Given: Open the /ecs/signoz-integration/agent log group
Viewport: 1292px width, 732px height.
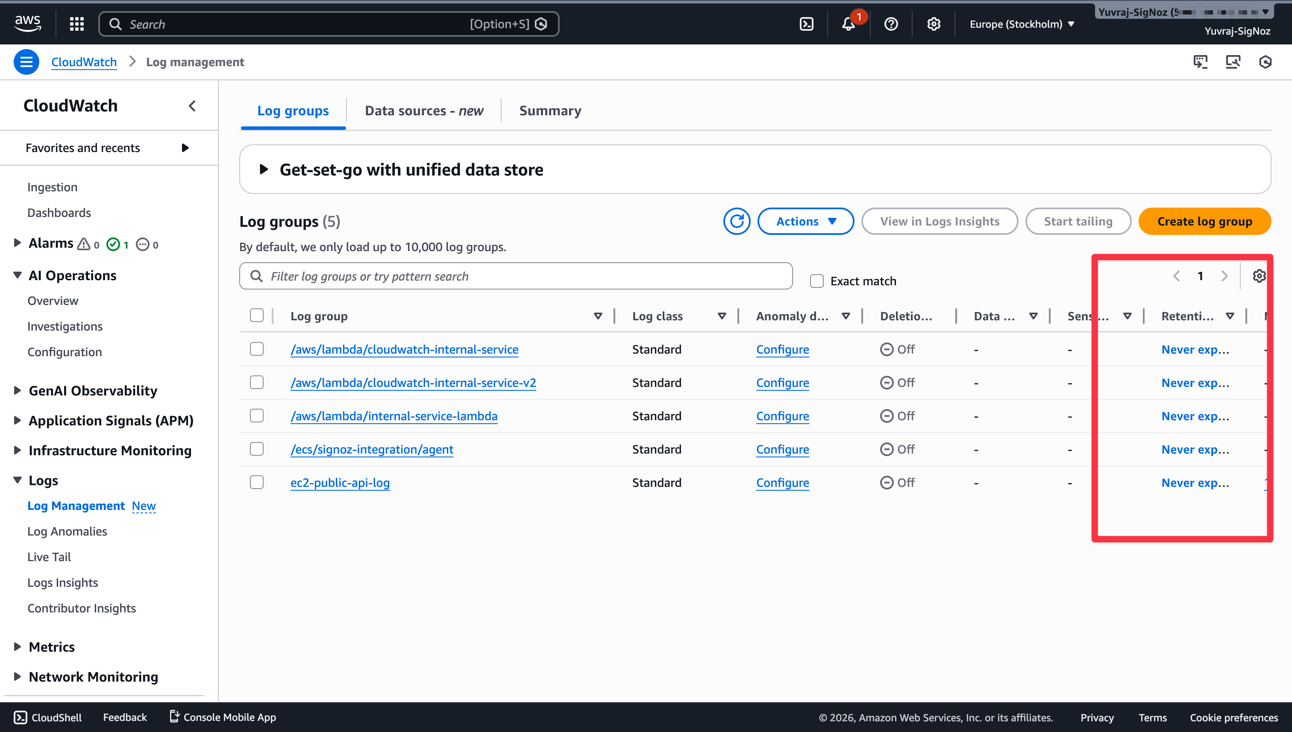Looking at the screenshot, I should click(372, 449).
